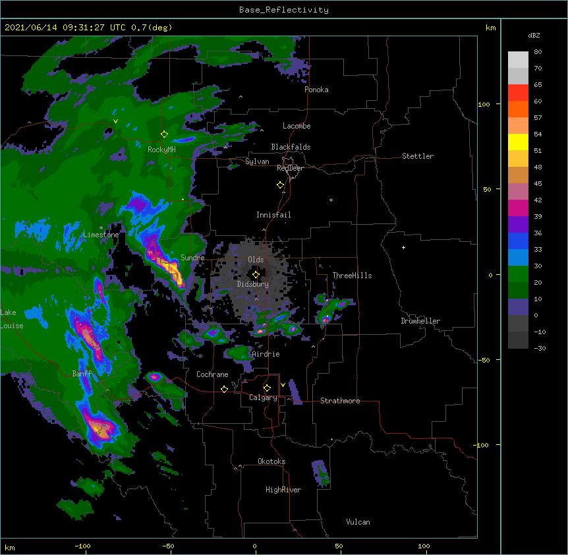Select the dark orange 57-60 dBZ swatch
568x555 pixels.
pyautogui.click(x=518, y=109)
